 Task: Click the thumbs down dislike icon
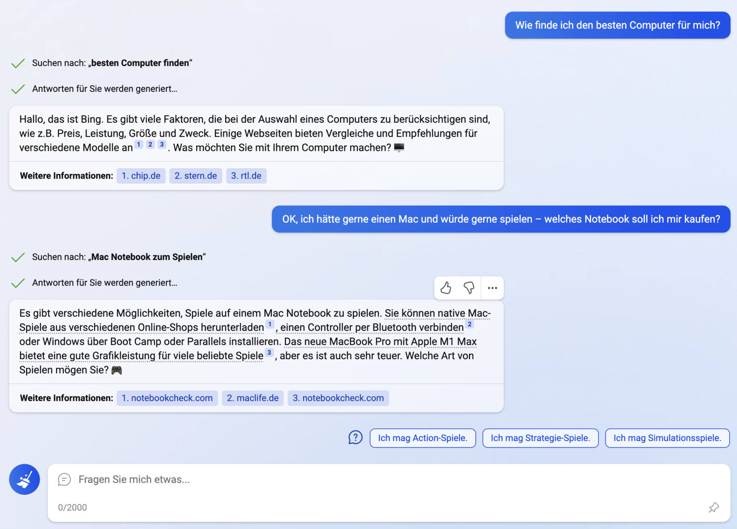point(469,288)
